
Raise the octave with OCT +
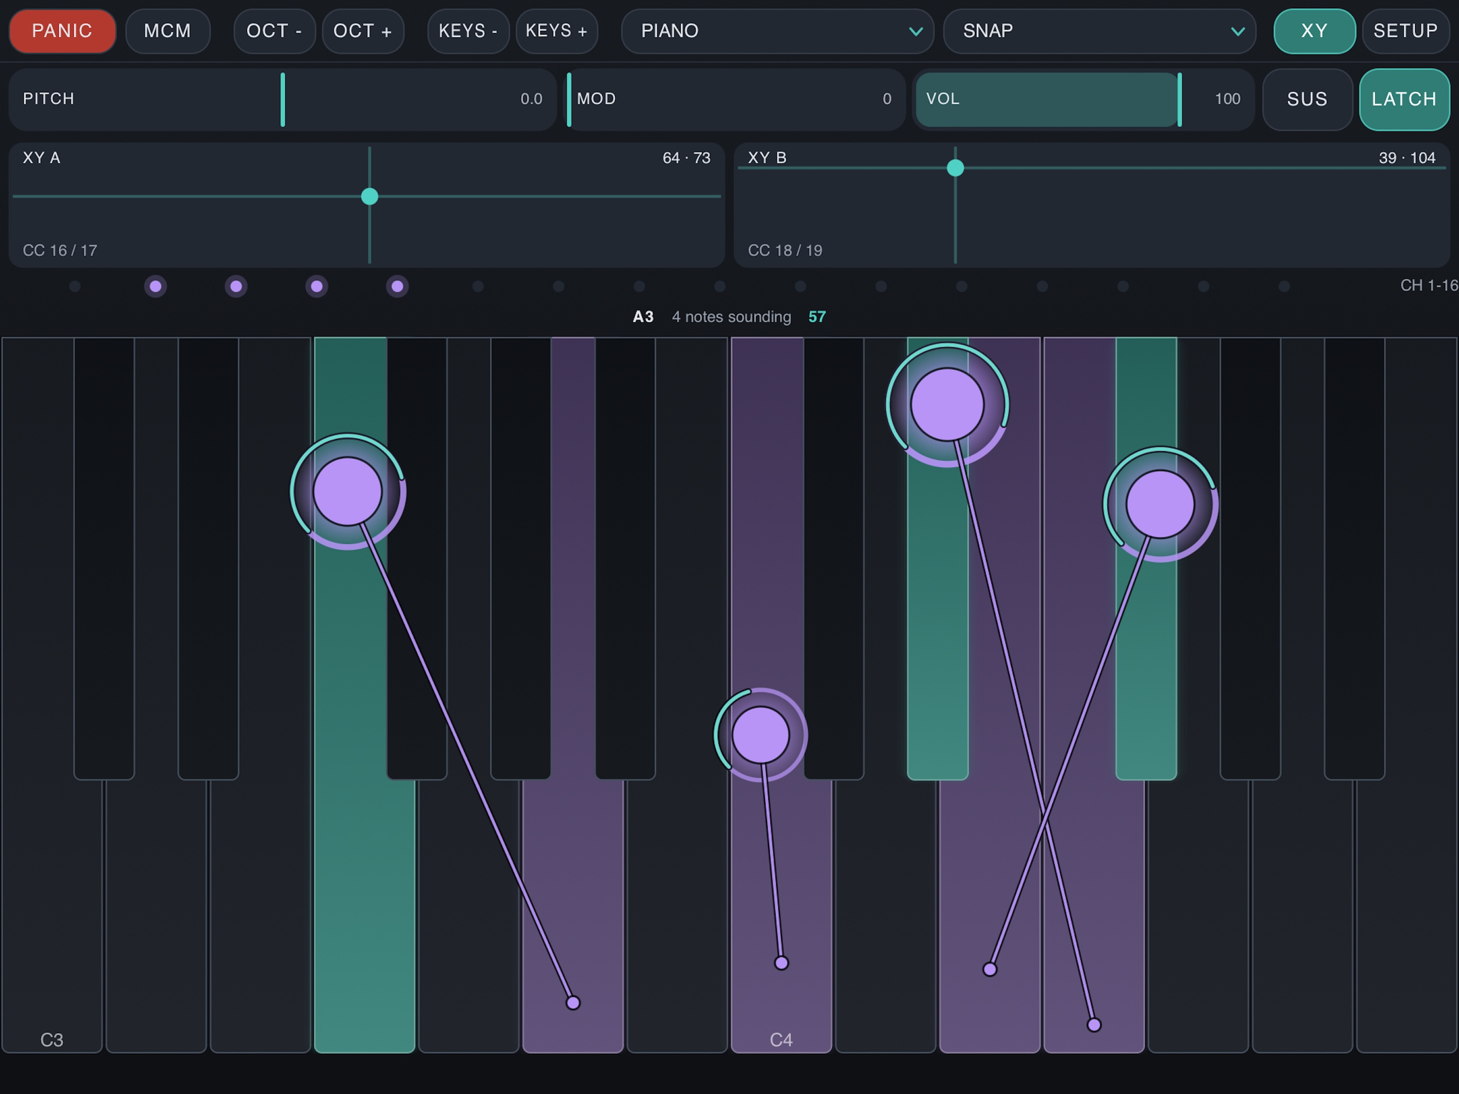pos(363,31)
